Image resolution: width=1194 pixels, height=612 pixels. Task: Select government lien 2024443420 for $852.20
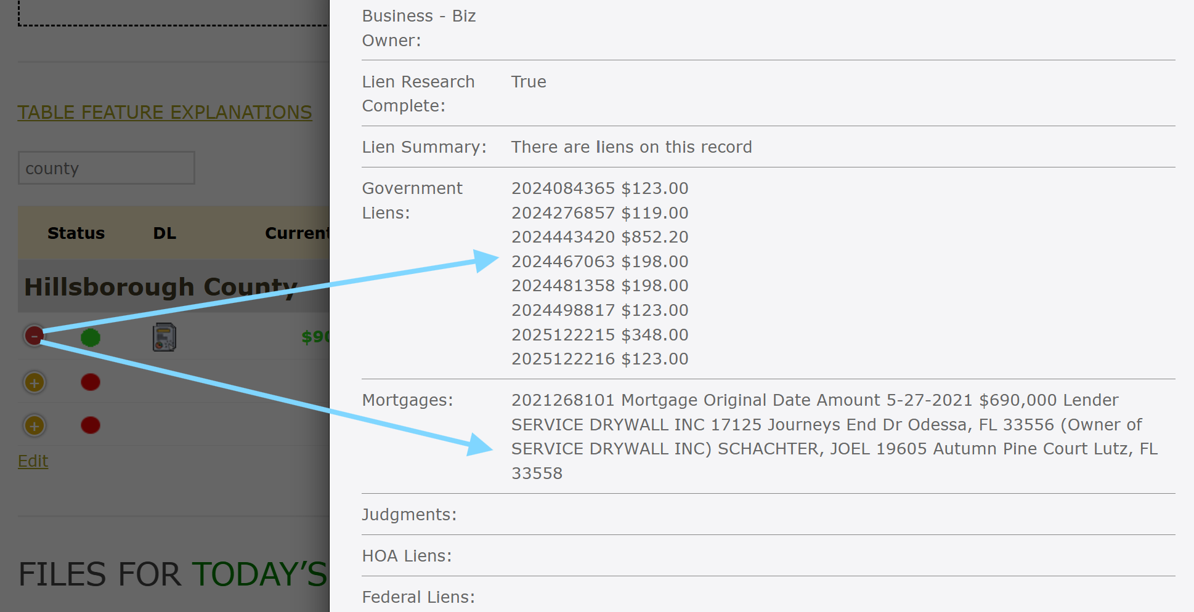coord(599,237)
